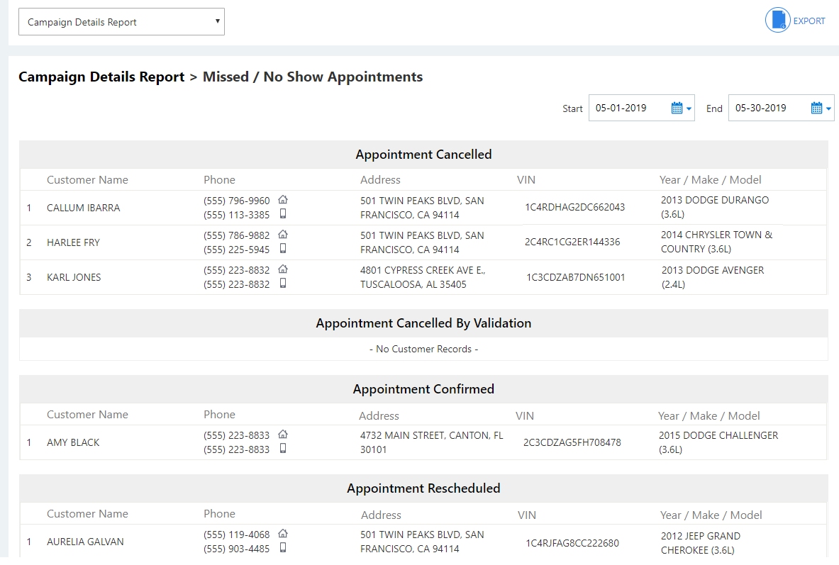
Task: Click Callum Ibarra's Twin Peaks Blvd address
Action: tap(422, 208)
